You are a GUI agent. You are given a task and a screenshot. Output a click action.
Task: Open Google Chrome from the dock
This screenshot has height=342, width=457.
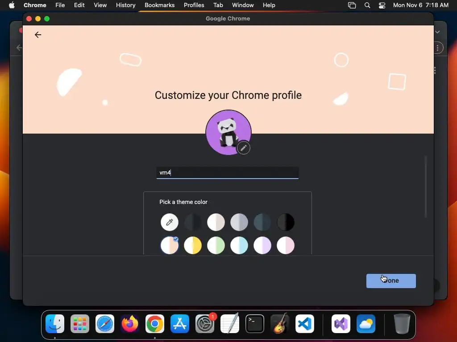(x=155, y=324)
